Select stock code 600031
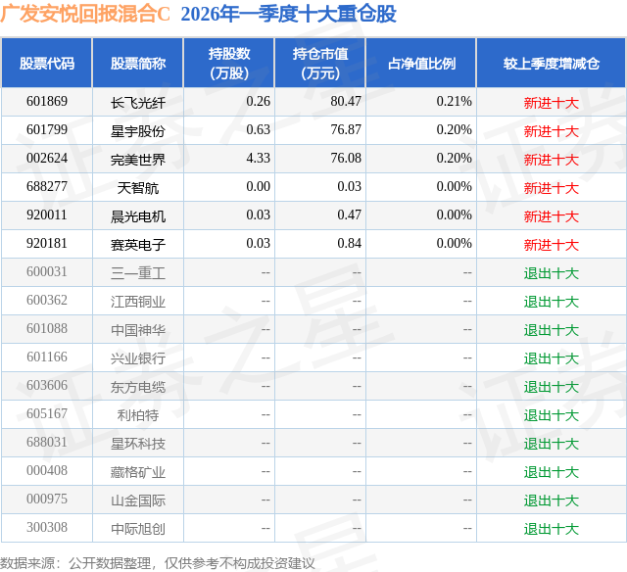 pyautogui.click(x=47, y=272)
